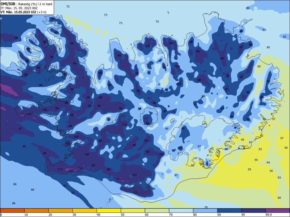290x217 pixels.
Task: Click the purple above-99.9 legend swatch
Action: click(278, 211)
